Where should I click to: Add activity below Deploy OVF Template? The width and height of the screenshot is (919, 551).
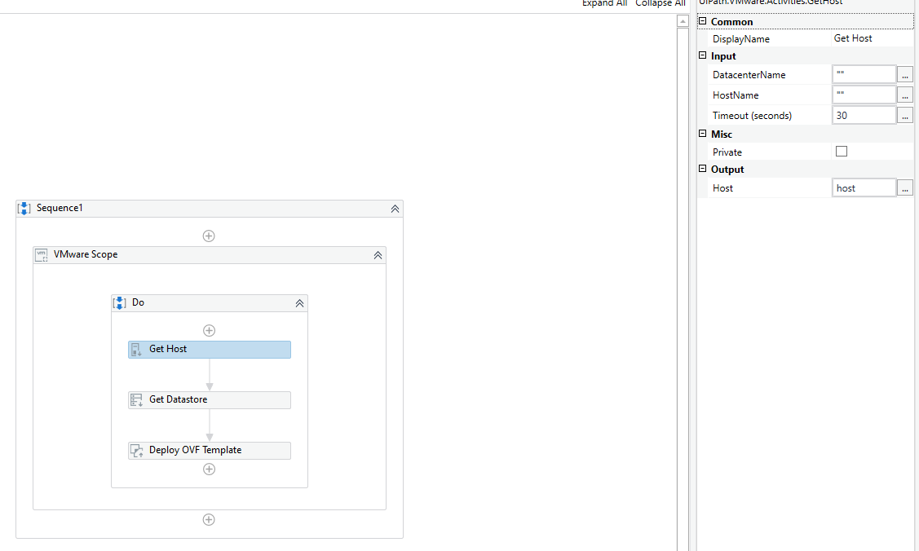pyautogui.click(x=210, y=469)
